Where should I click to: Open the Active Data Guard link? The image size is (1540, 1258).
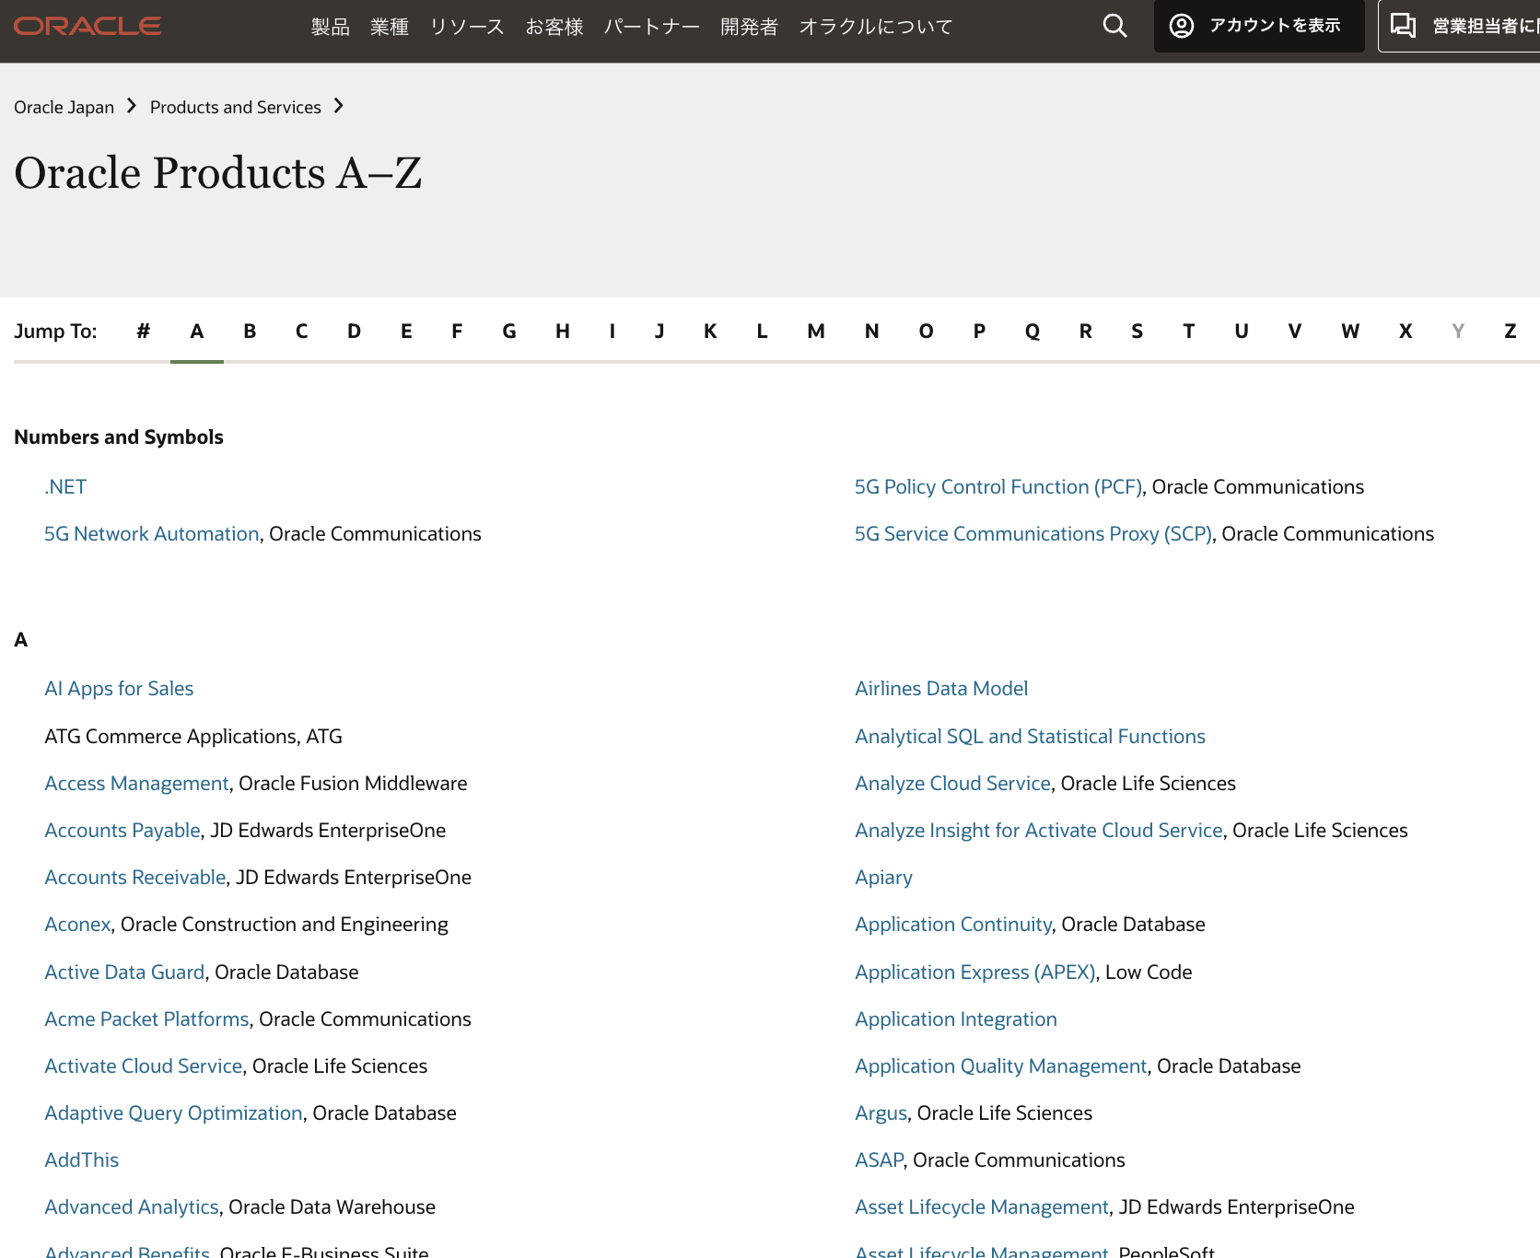point(123,972)
